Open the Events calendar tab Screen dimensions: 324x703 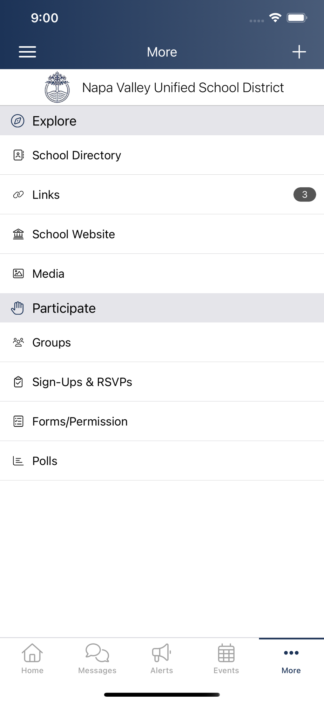226,659
